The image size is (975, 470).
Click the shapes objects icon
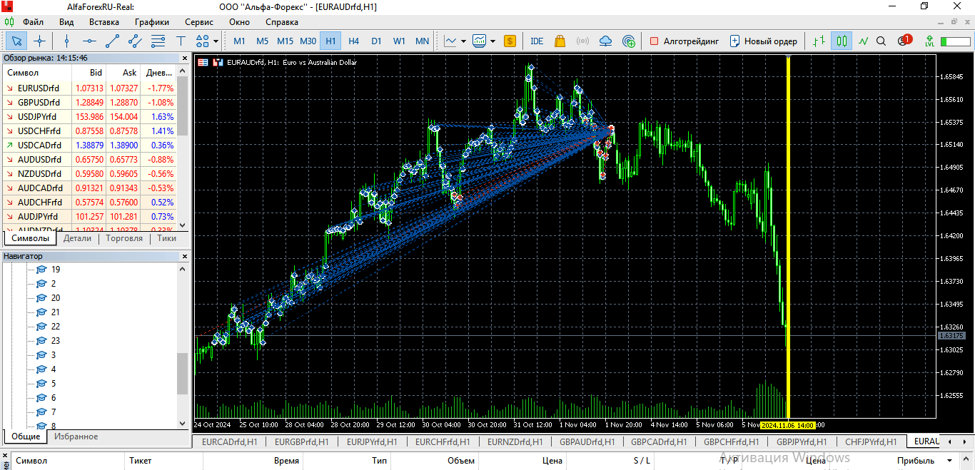[202, 41]
